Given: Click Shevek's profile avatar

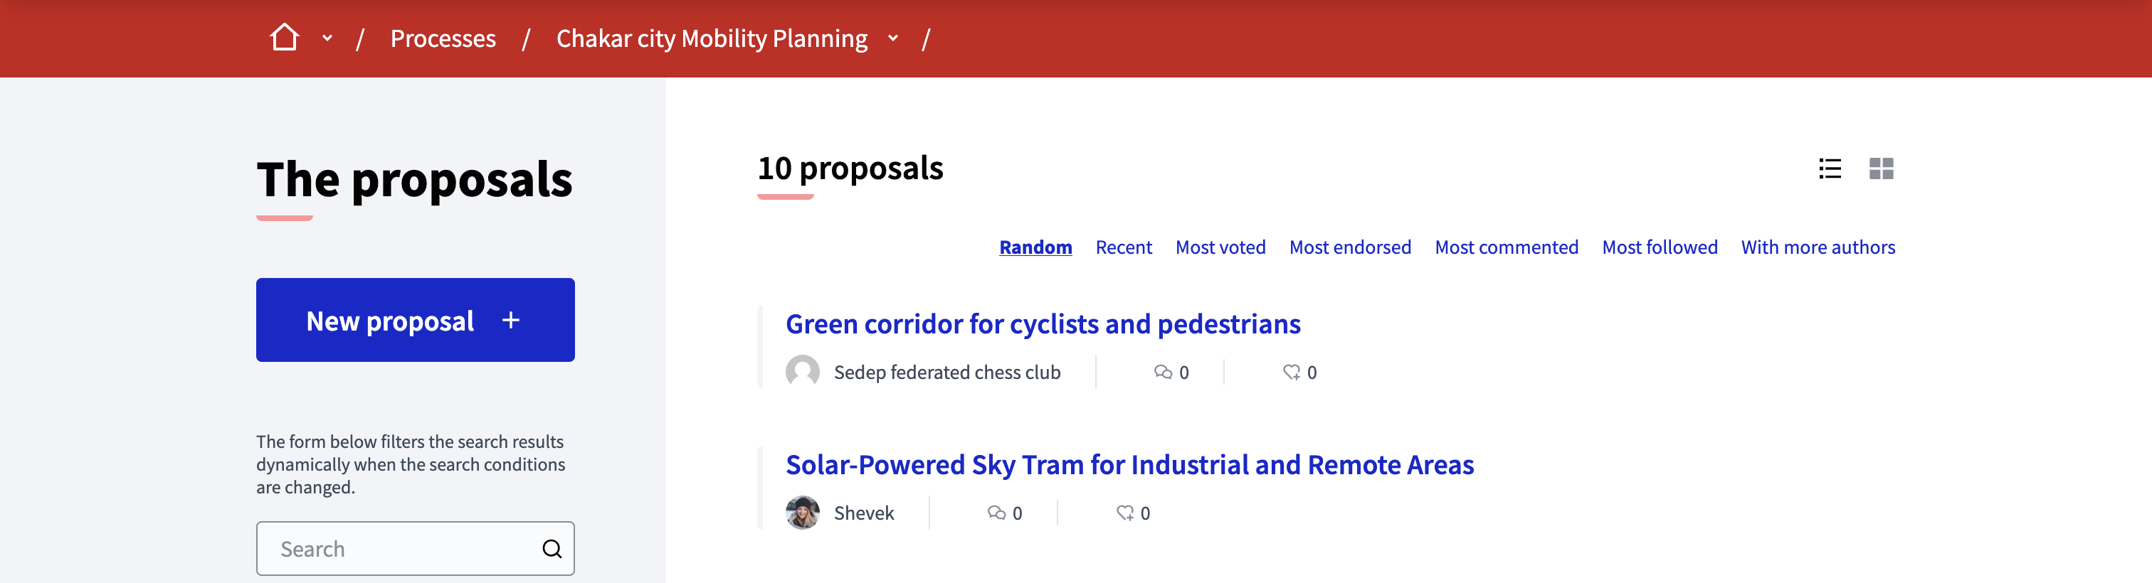Looking at the screenshot, I should click(803, 513).
